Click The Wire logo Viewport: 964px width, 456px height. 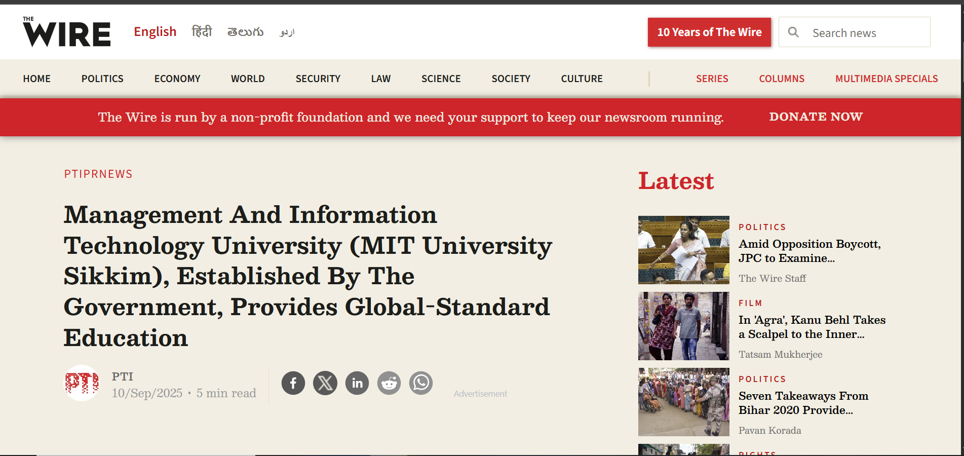(x=66, y=31)
